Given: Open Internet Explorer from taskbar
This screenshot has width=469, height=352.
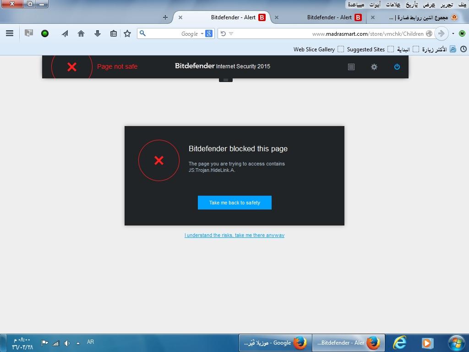Looking at the screenshot, I should (399, 343).
